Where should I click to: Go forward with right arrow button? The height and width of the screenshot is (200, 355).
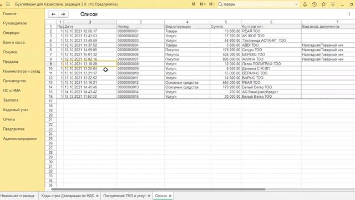click(x=63, y=14)
